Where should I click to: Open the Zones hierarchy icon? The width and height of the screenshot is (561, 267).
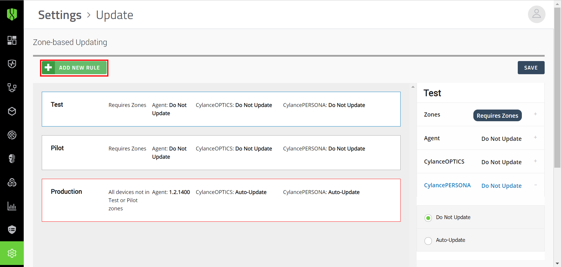(x=12, y=88)
